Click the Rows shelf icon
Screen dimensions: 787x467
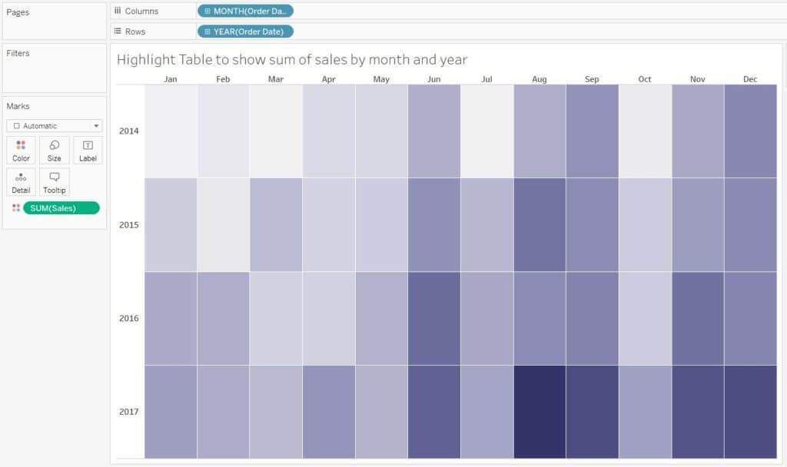pos(117,31)
